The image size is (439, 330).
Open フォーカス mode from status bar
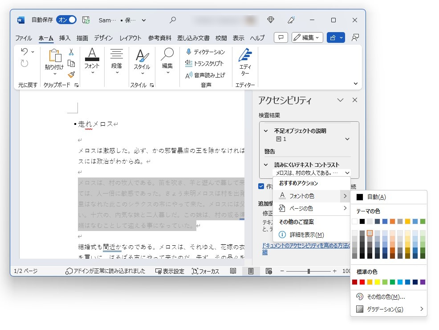click(205, 271)
